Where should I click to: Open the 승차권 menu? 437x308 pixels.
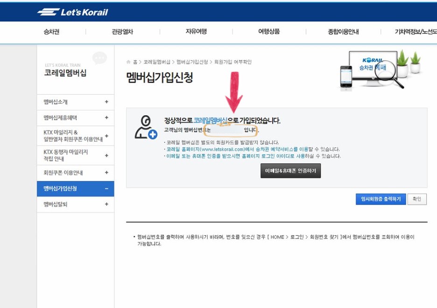[51, 32]
